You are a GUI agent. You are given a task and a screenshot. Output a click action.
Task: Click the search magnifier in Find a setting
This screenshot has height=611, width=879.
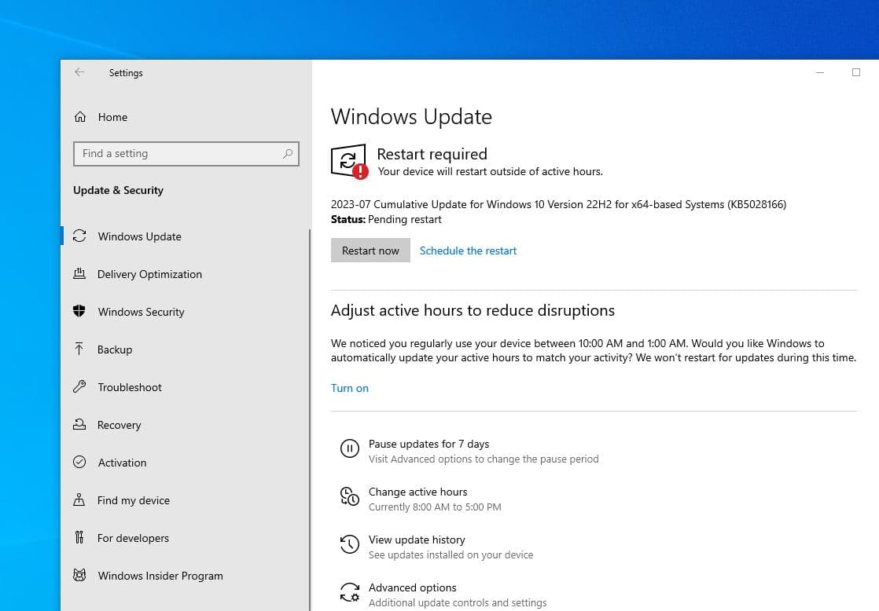(288, 154)
